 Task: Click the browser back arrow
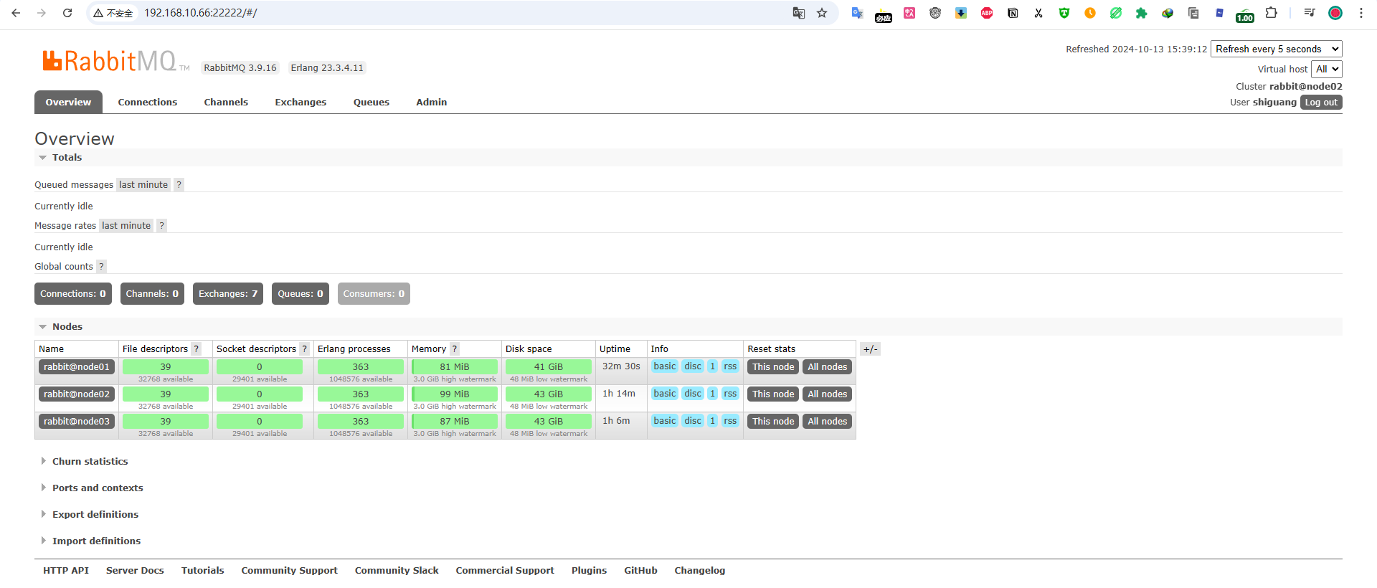16,13
